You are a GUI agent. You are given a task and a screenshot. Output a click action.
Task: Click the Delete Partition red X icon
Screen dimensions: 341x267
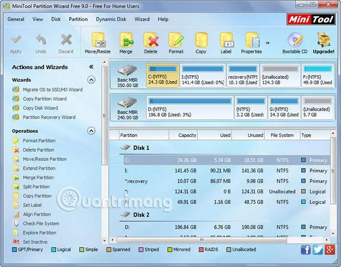tap(16, 150)
